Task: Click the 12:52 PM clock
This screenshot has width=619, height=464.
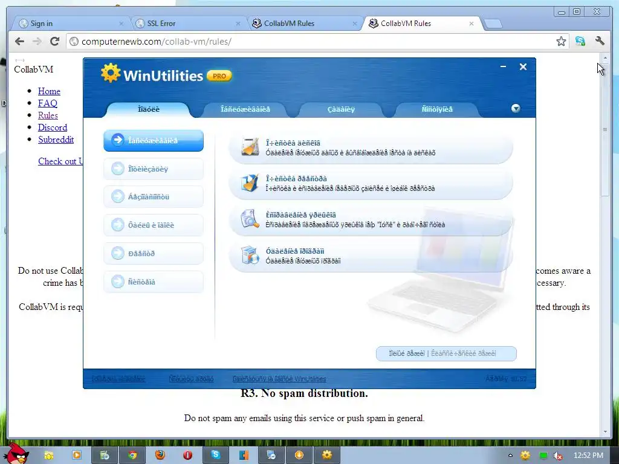Action: [x=589, y=456]
